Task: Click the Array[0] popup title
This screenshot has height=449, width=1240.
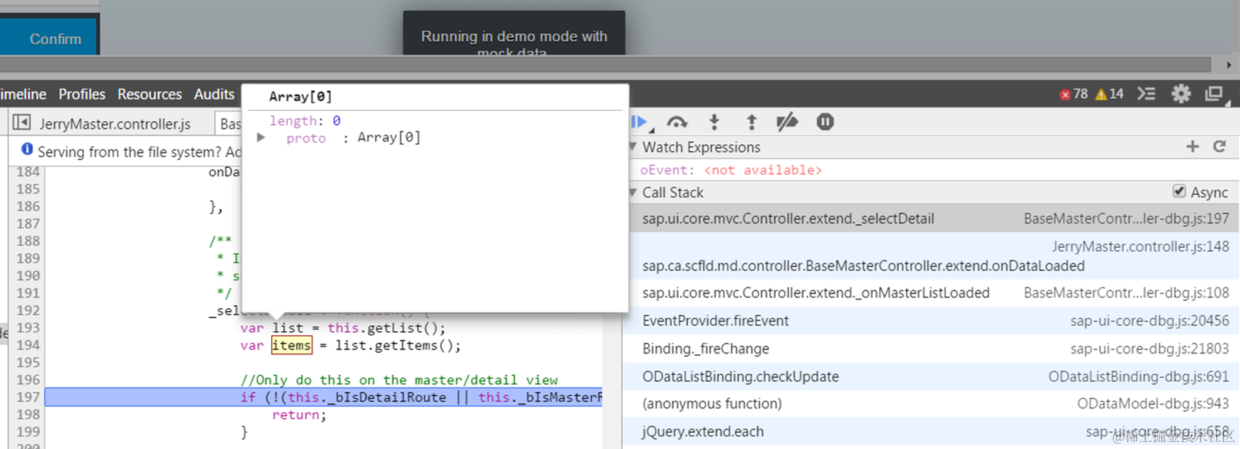Action: pos(300,96)
